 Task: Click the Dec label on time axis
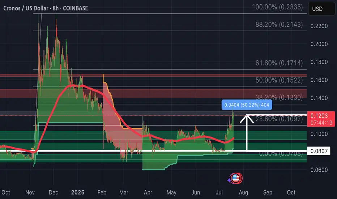tap(53, 192)
